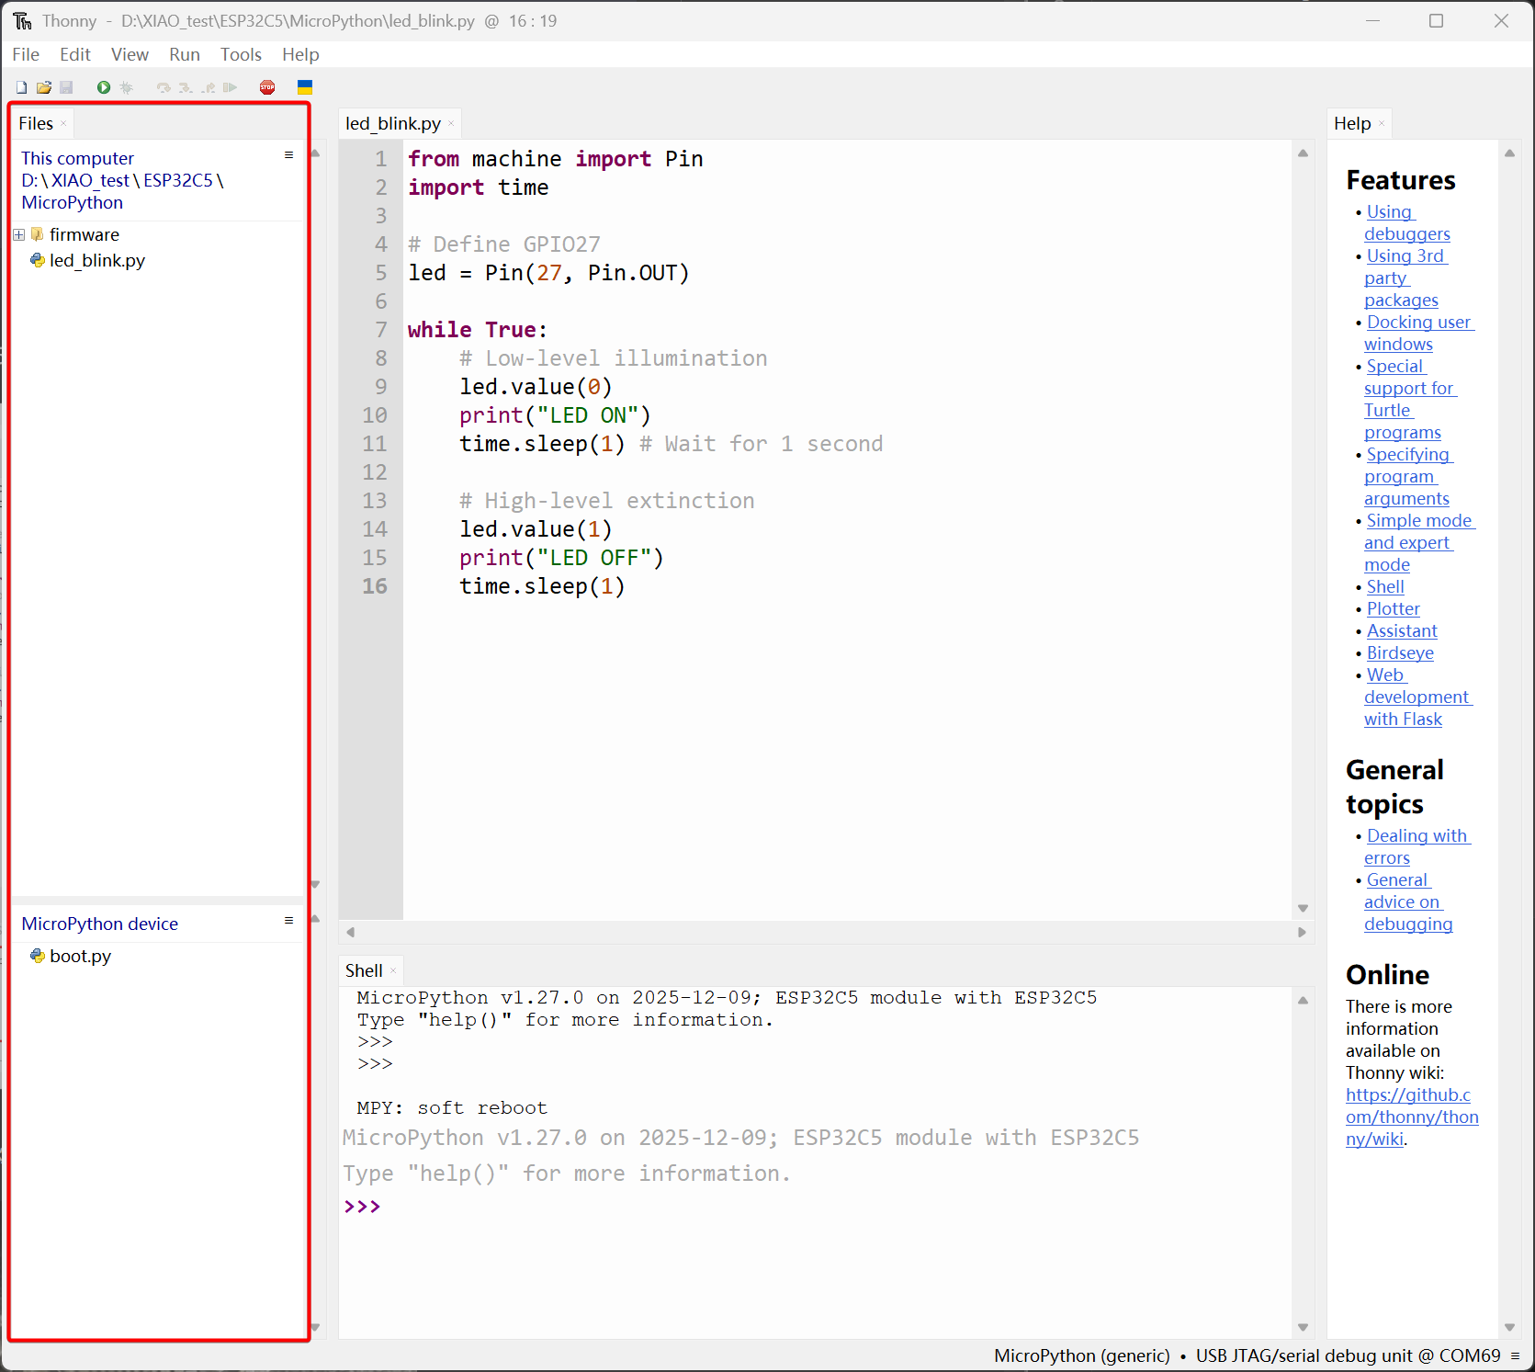1535x1372 pixels.
Task: Stop/restart backend with red STOP icon
Action: [x=267, y=87]
